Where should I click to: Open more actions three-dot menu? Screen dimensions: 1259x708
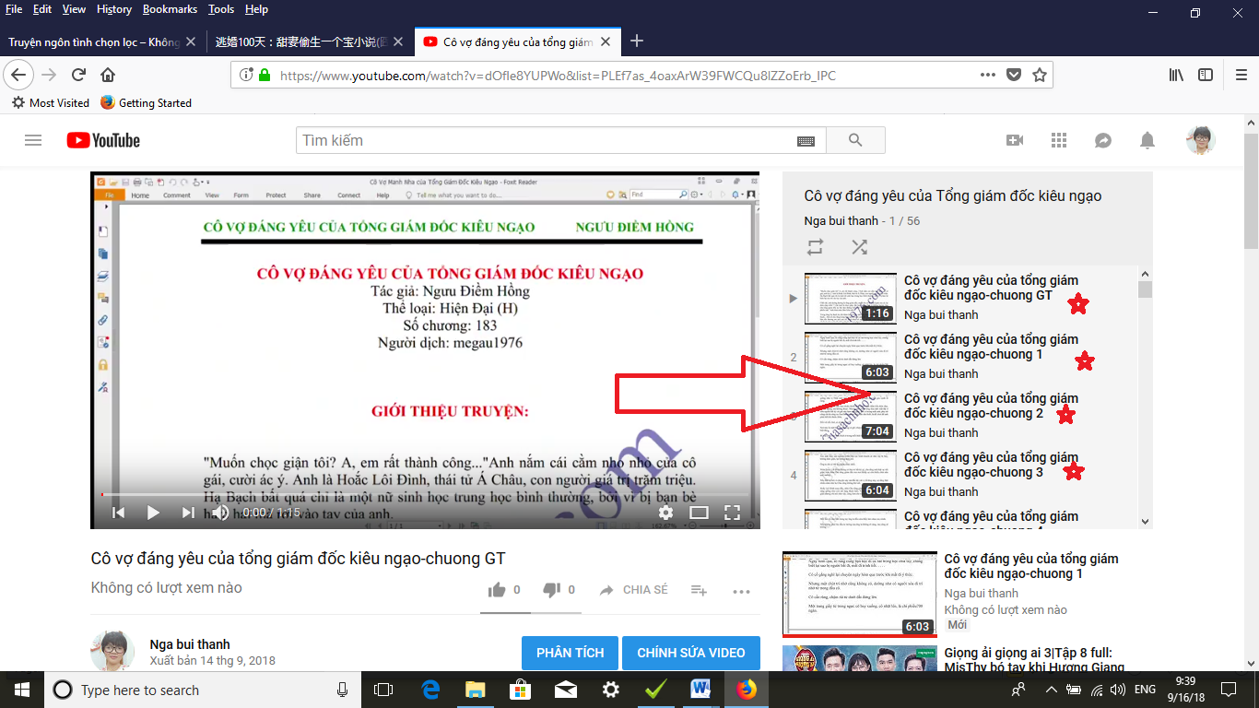[x=741, y=591]
